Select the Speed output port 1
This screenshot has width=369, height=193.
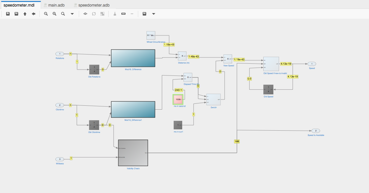[x=312, y=64]
